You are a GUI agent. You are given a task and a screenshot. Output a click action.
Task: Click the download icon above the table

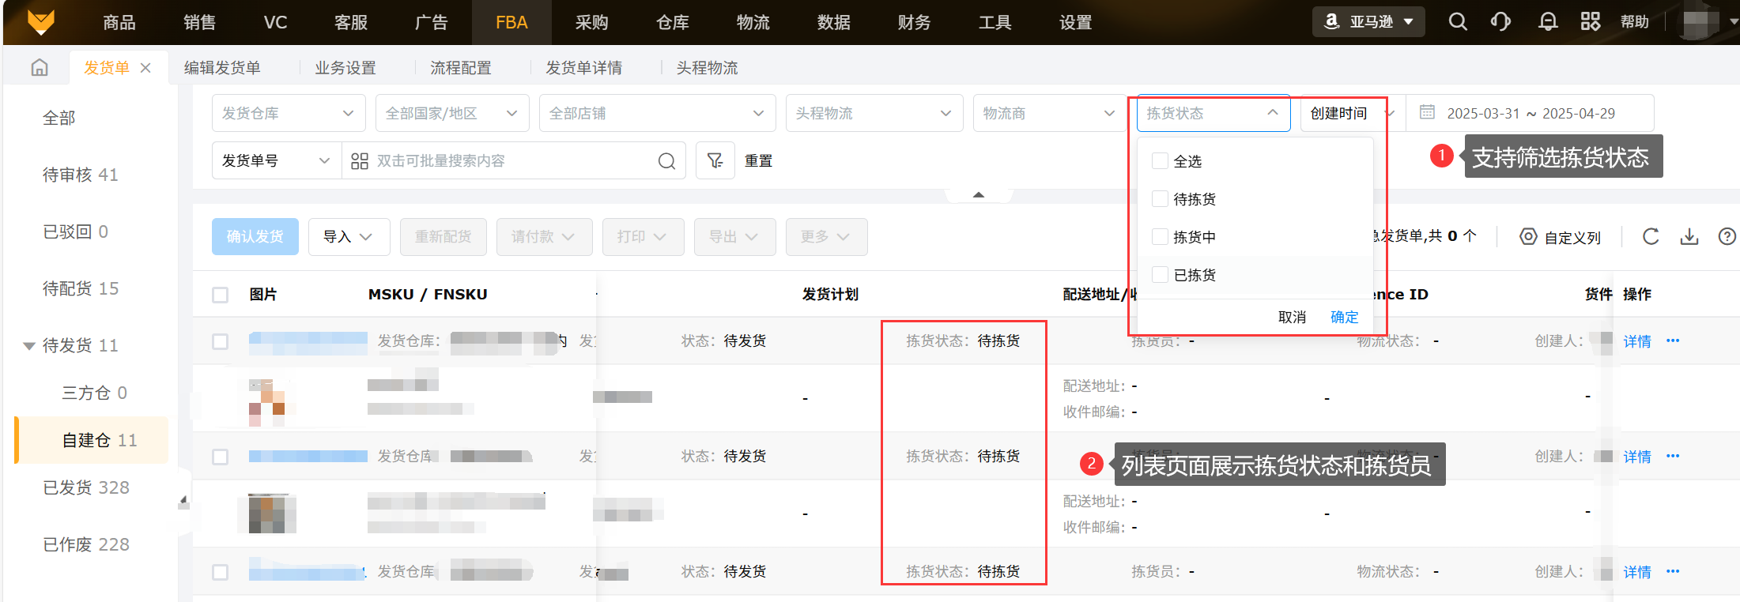[1689, 237]
